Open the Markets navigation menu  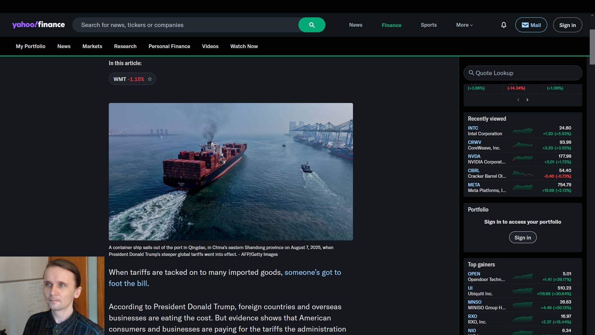coord(92,46)
